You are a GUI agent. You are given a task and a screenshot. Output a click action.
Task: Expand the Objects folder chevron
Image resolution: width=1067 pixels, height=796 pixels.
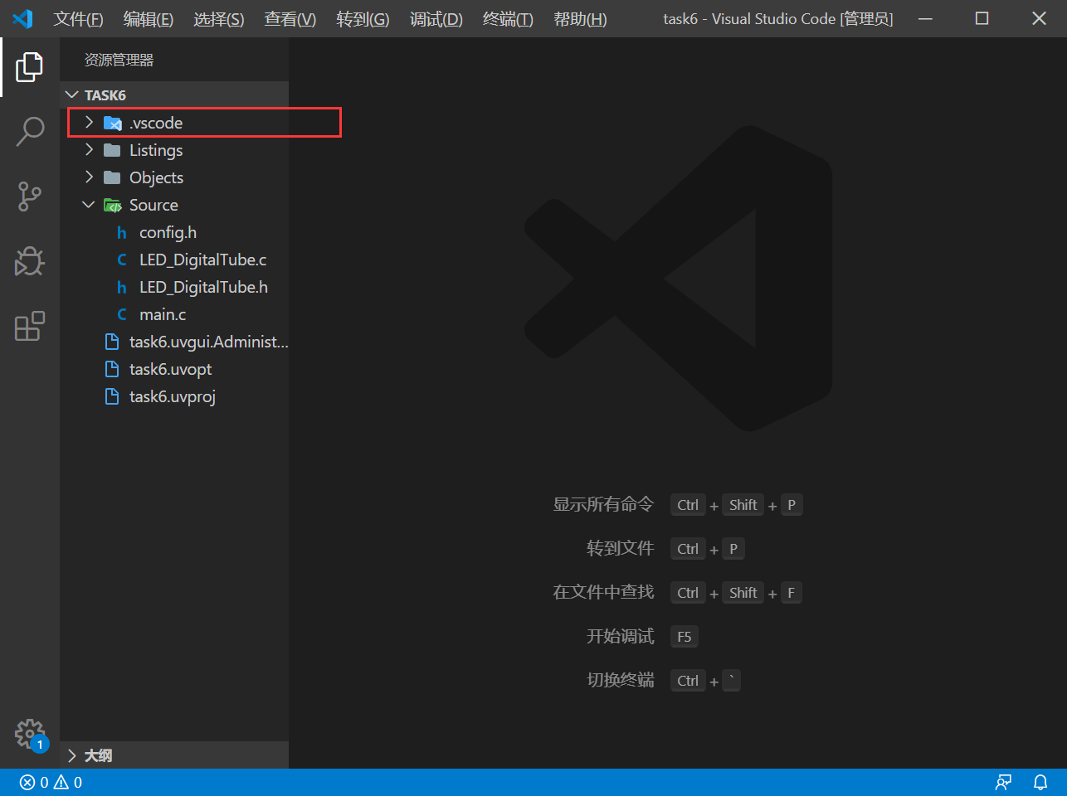(x=90, y=177)
